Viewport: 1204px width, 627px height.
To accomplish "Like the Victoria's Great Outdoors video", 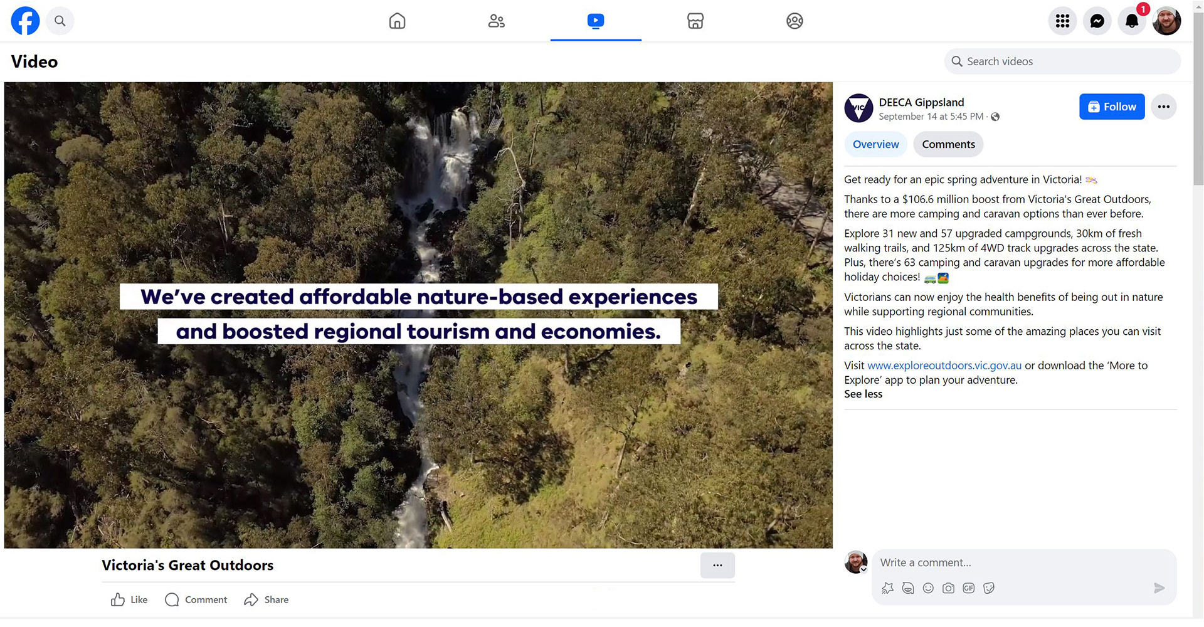I will point(129,600).
